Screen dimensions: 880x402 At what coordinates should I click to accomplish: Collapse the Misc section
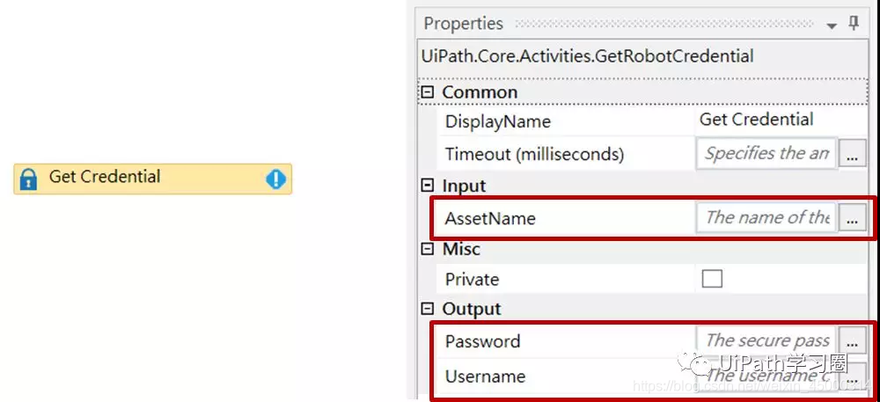pos(428,249)
